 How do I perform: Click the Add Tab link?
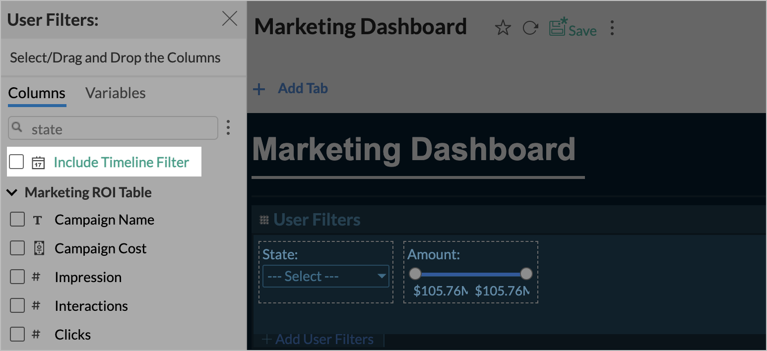click(303, 89)
